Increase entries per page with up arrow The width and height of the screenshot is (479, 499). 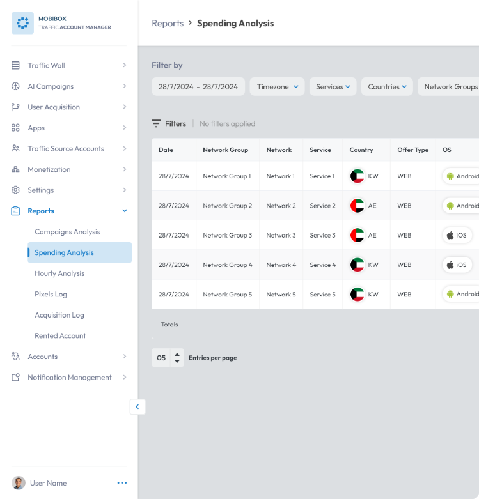click(x=177, y=354)
